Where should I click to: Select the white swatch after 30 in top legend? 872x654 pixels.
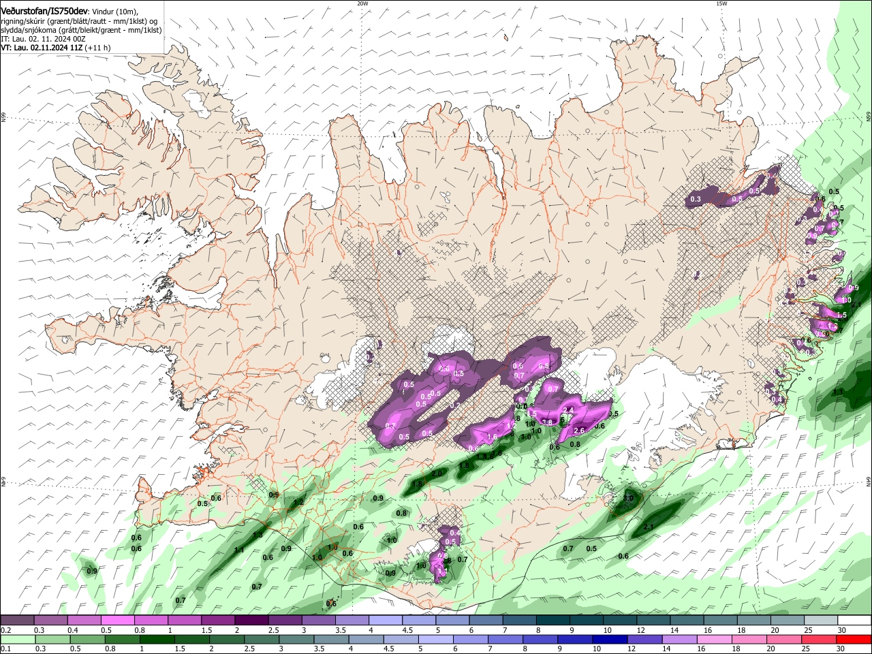pyautogui.click(x=853, y=621)
